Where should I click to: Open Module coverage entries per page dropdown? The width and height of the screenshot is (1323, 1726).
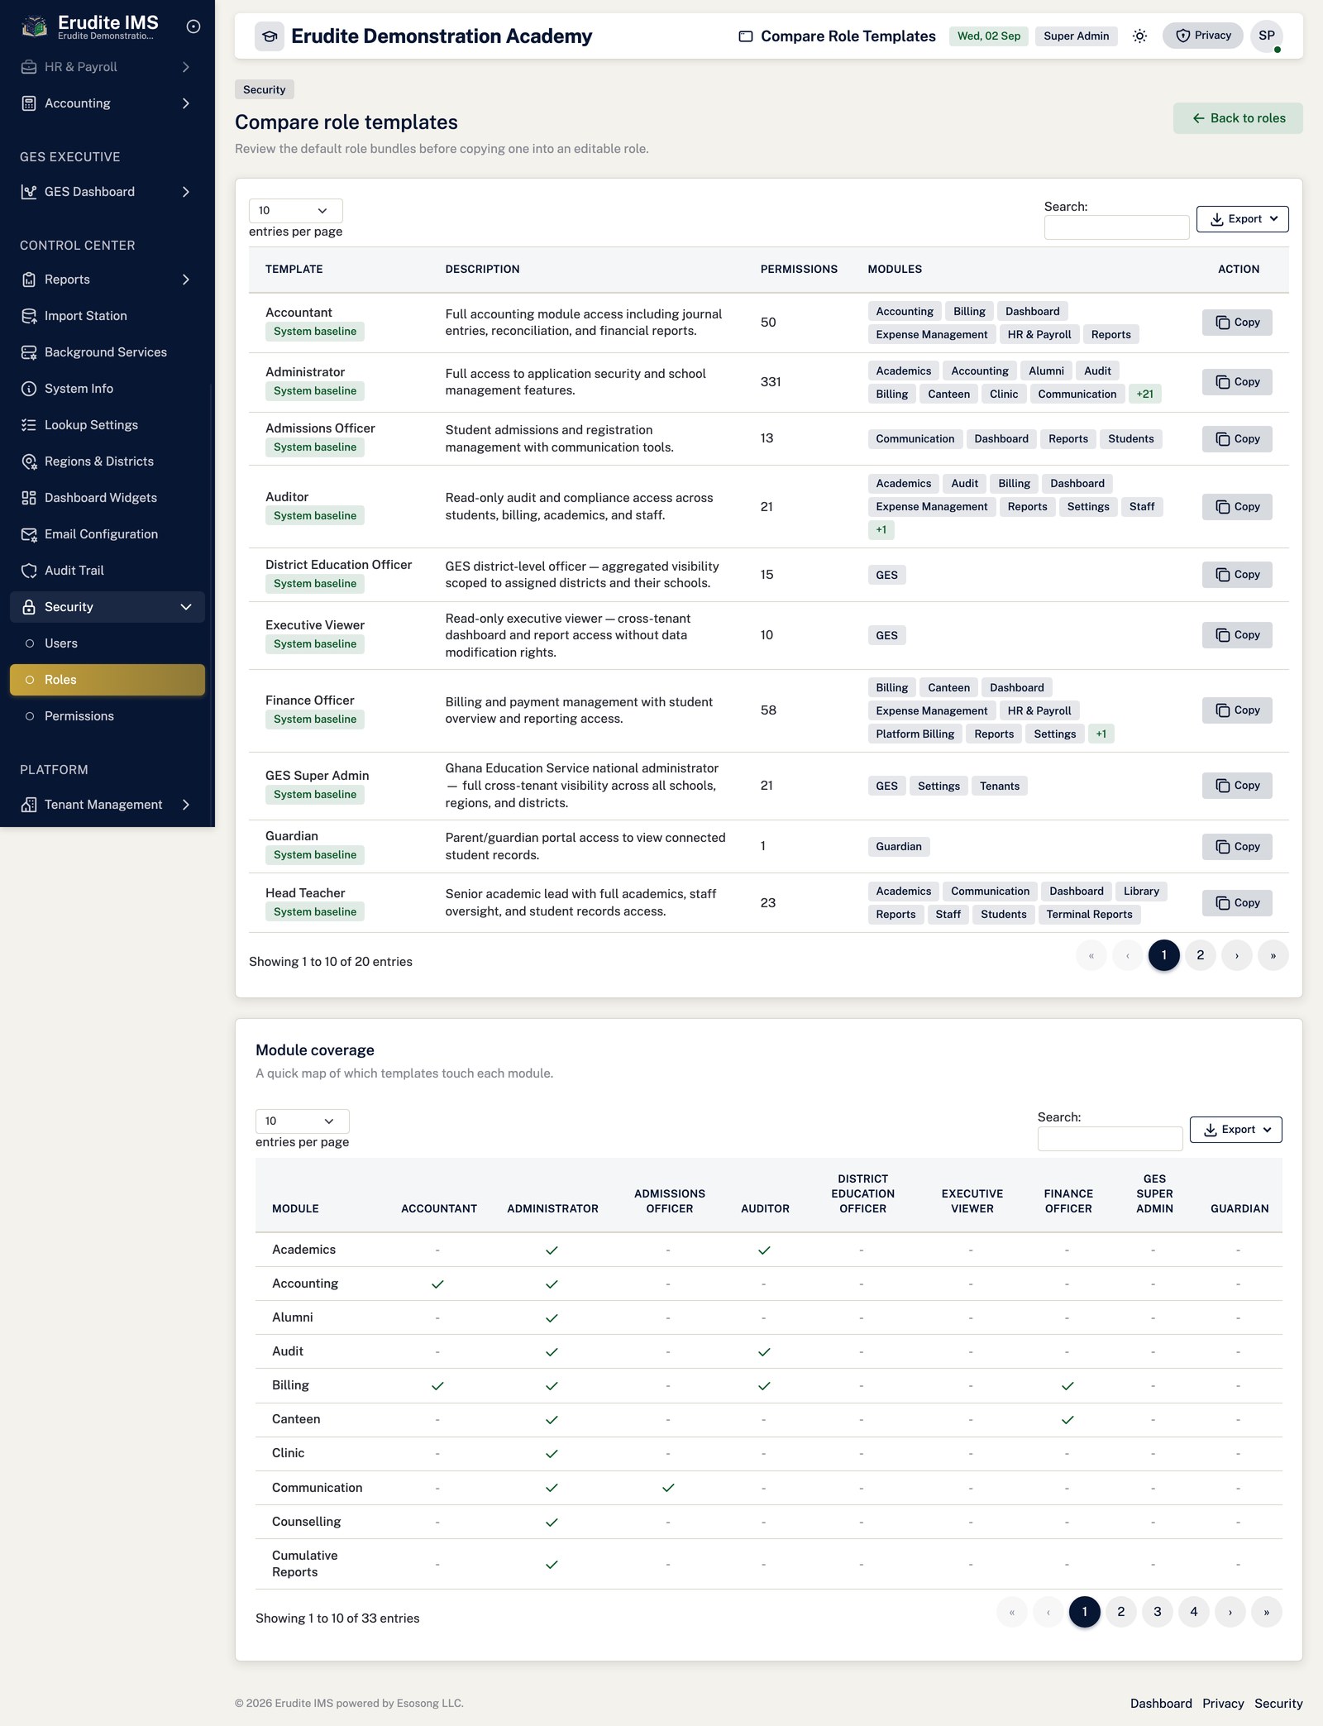302,1121
